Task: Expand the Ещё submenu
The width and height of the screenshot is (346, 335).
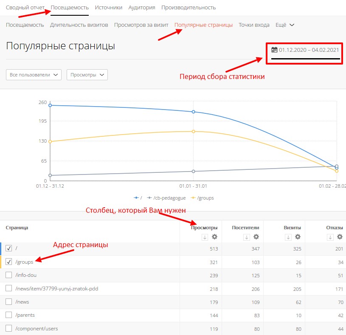Action: click(285, 25)
